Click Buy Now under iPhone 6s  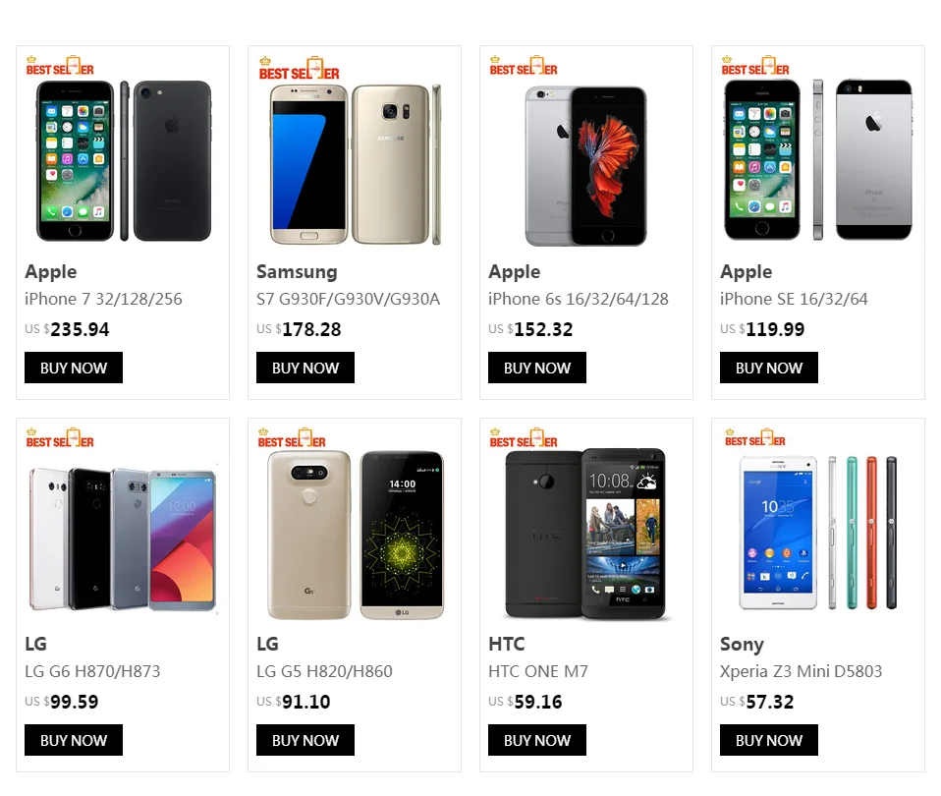click(537, 368)
